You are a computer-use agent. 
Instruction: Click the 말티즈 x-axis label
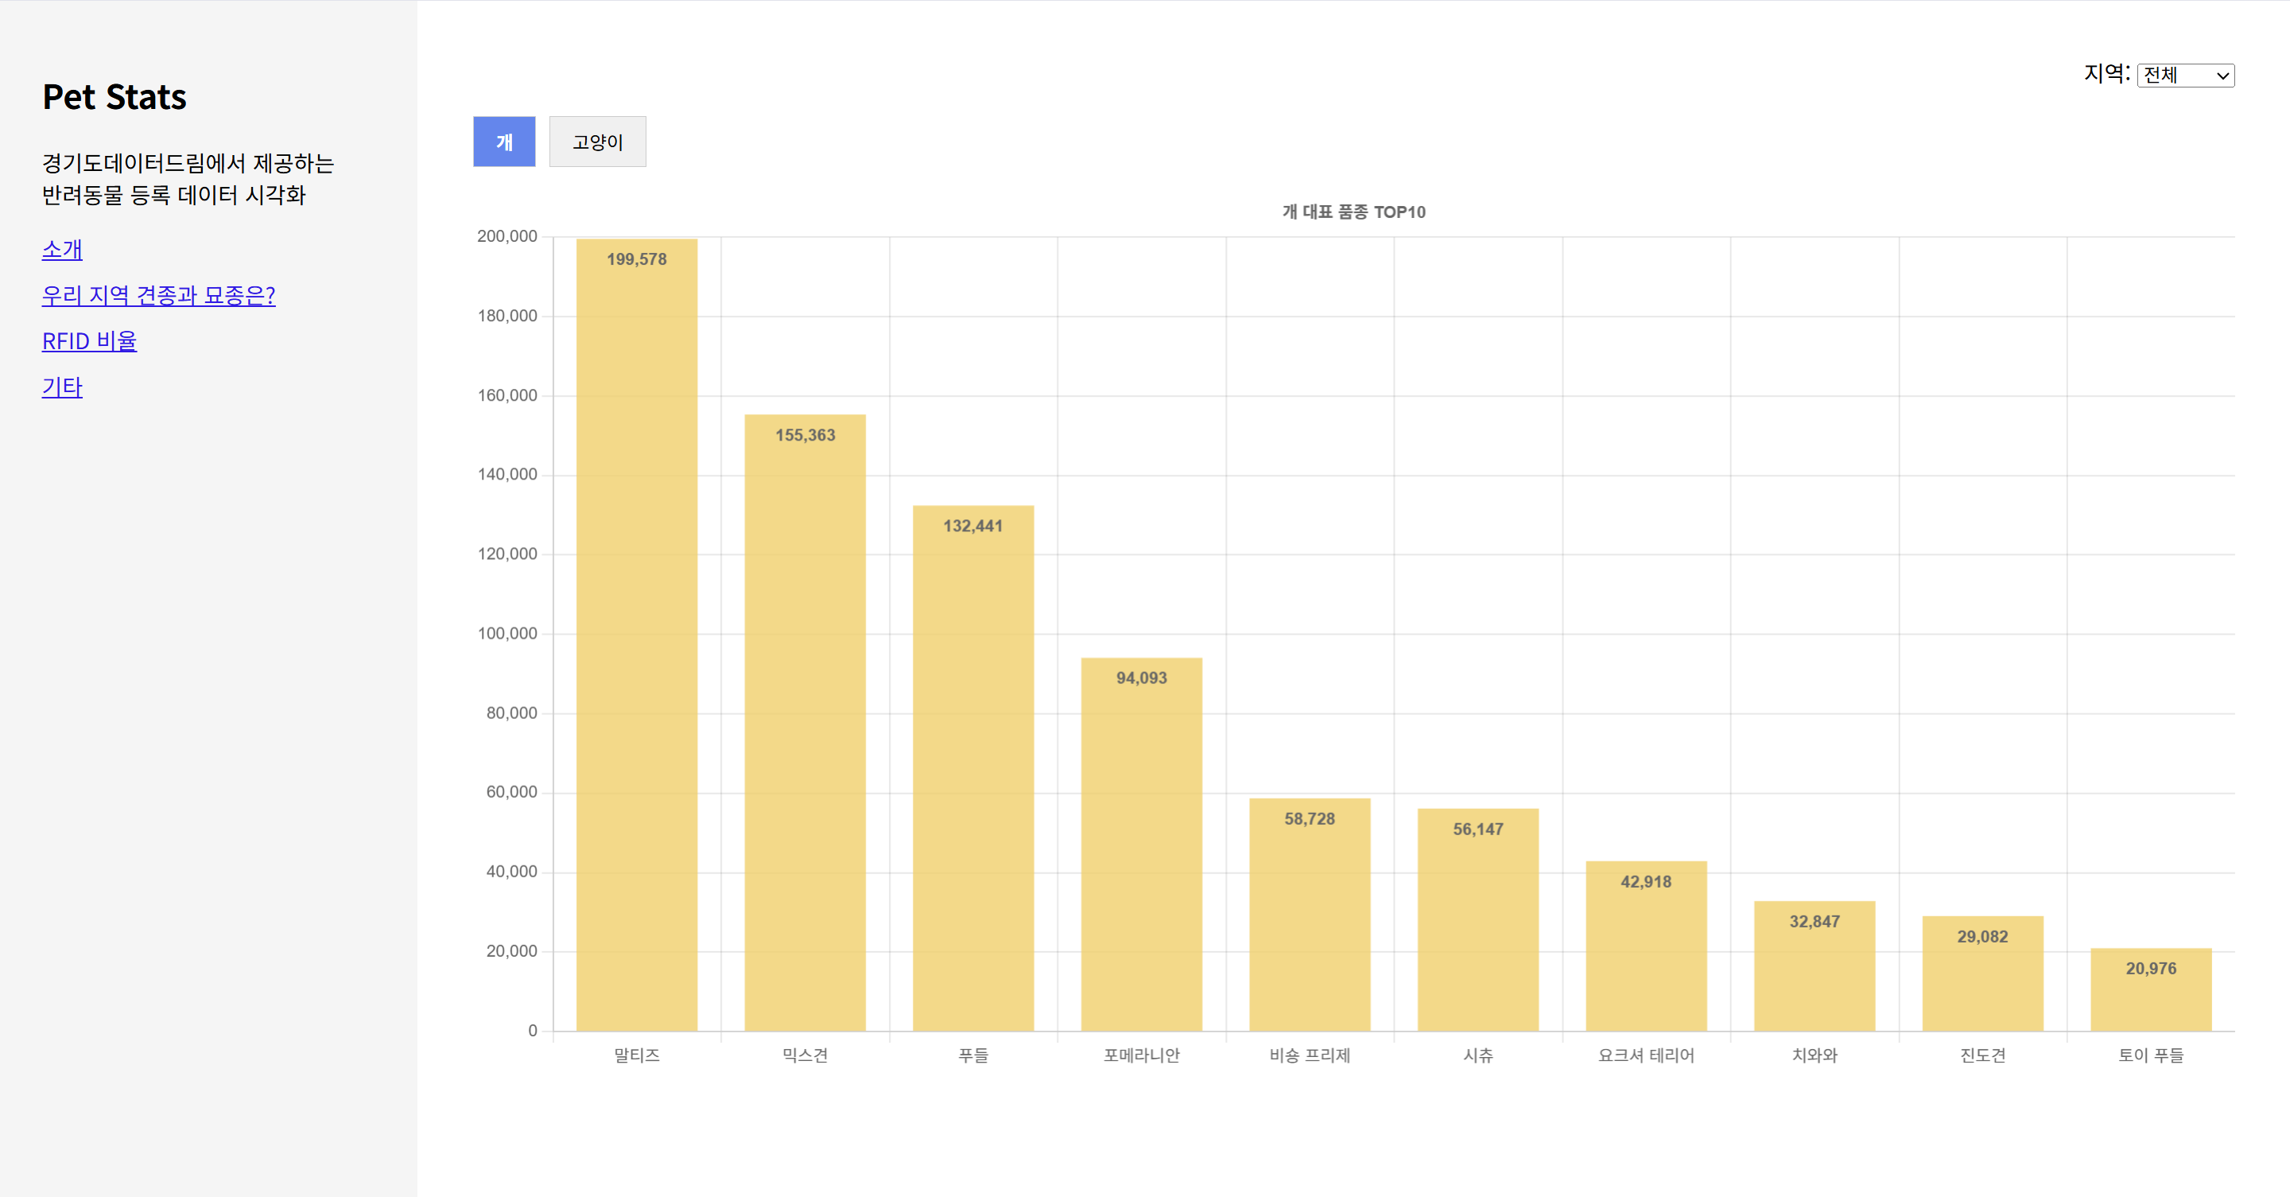tap(636, 1055)
